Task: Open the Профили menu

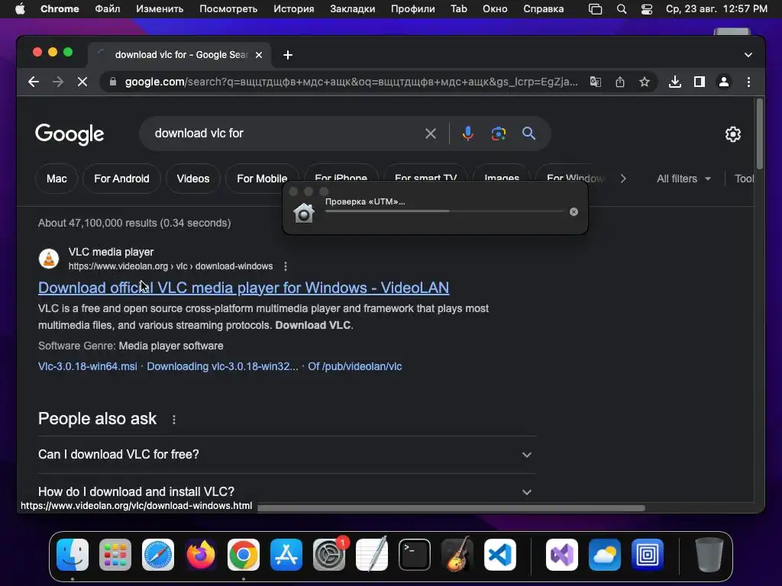Action: [412, 9]
